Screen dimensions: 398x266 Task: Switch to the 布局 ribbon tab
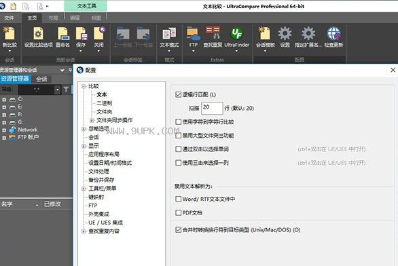click(54, 18)
